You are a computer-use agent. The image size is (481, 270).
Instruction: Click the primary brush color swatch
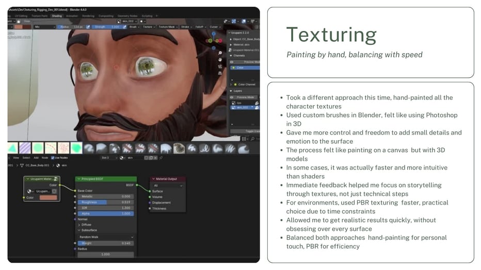(19, 27)
